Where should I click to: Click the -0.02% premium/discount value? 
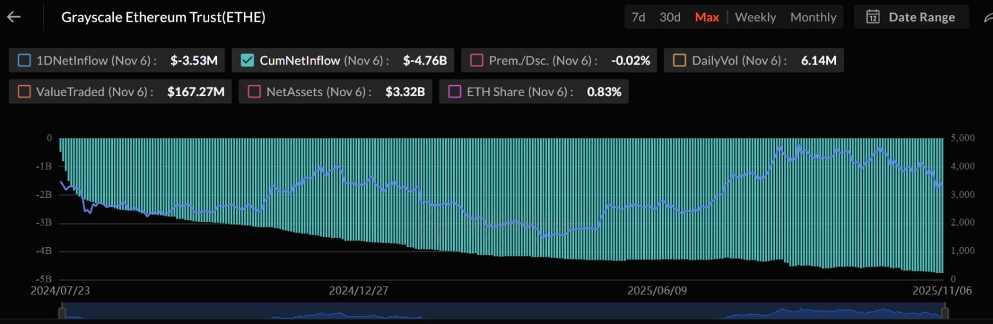pyautogui.click(x=631, y=60)
